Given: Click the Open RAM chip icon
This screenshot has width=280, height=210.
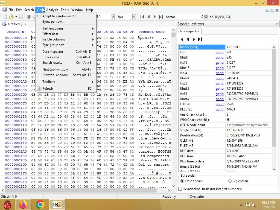Looking at the screenshot, I should pos(28,17).
